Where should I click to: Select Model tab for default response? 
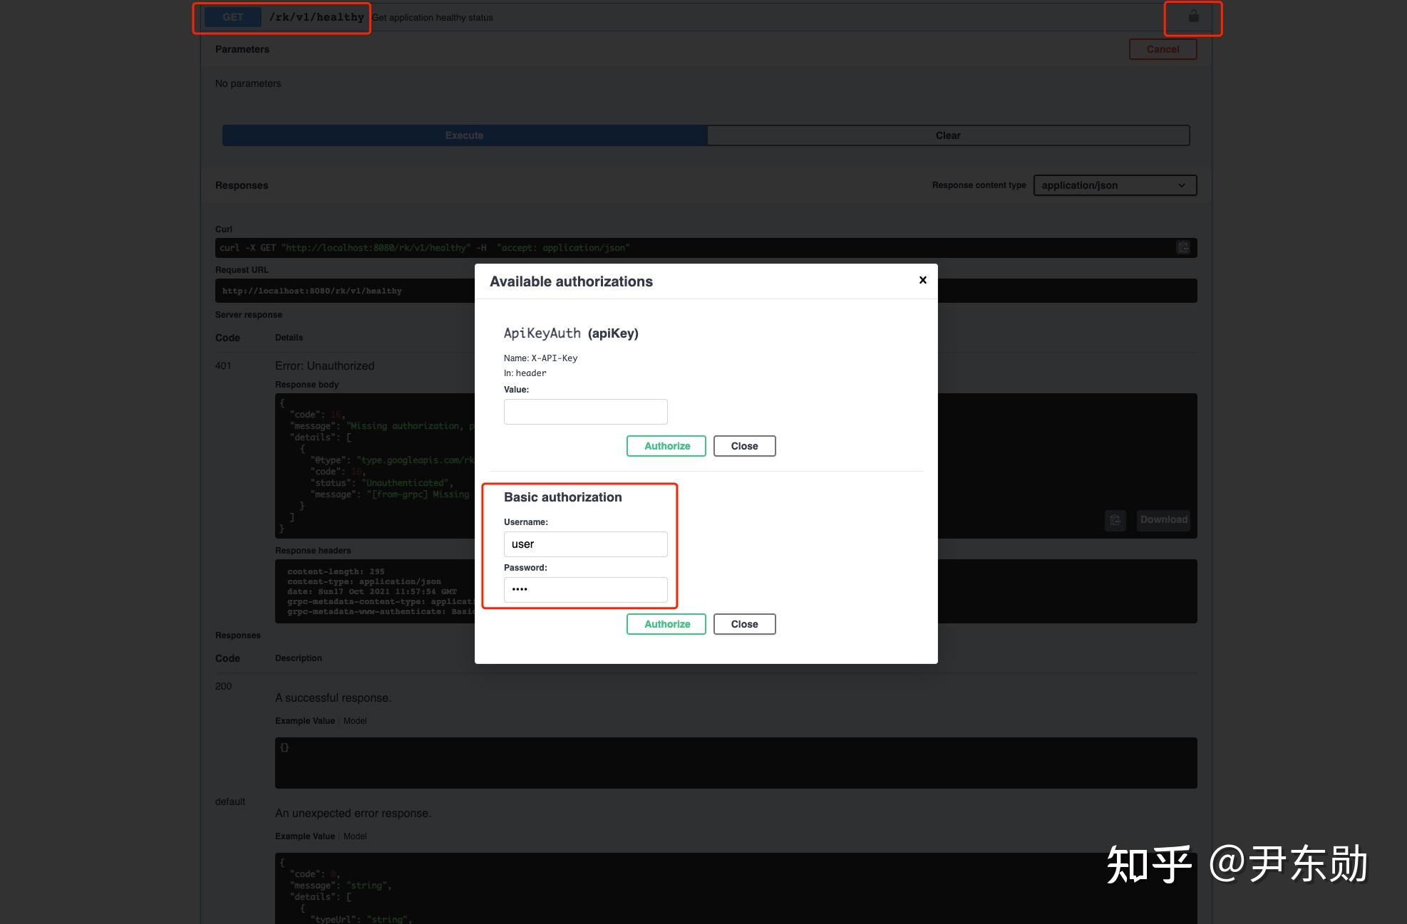[355, 836]
